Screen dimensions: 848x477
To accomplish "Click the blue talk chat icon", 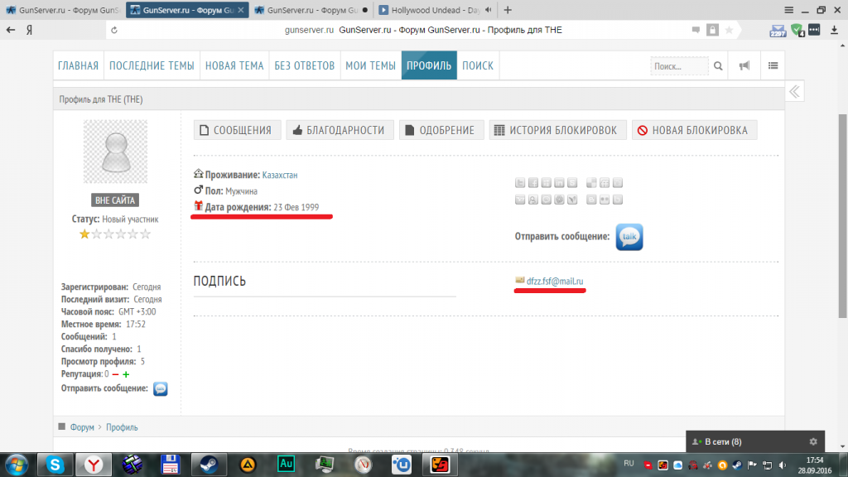I will 629,237.
